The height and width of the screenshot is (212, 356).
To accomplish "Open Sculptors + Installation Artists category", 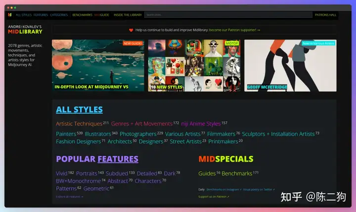I will [x=278, y=134].
